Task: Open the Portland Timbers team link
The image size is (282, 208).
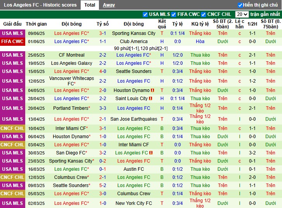Action: tap(72, 108)
